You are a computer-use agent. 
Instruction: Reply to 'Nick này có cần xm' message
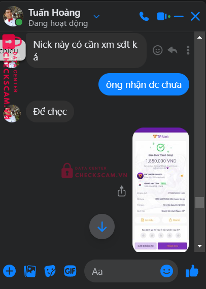[x=173, y=50]
